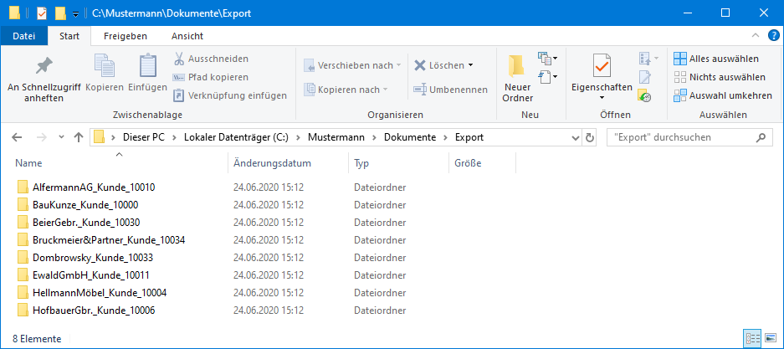Switch to the Ansicht tab
The image size is (784, 349).
[x=187, y=36]
